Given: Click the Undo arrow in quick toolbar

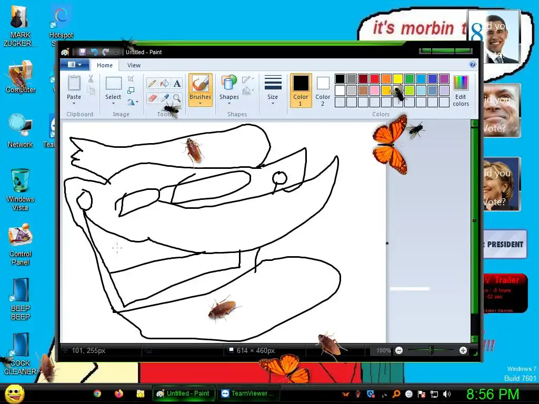Looking at the screenshot, I should point(94,52).
